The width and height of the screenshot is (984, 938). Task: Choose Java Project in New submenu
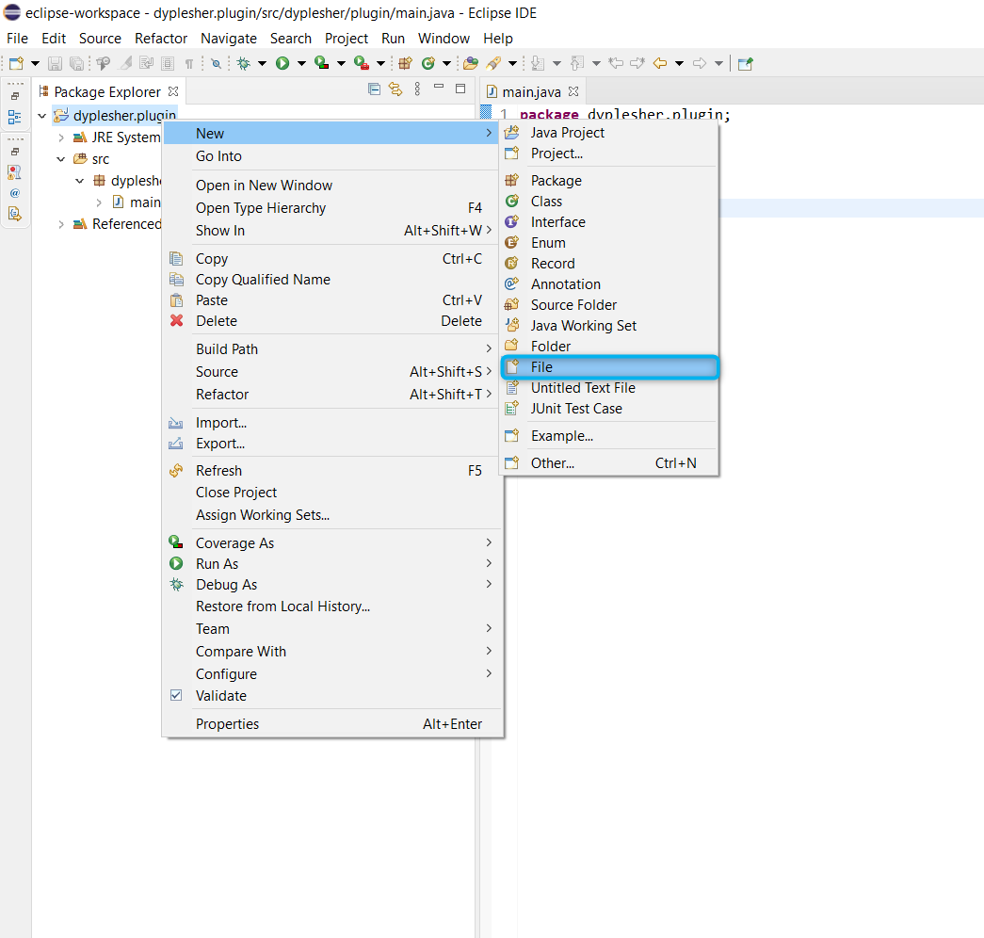click(609, 133)
